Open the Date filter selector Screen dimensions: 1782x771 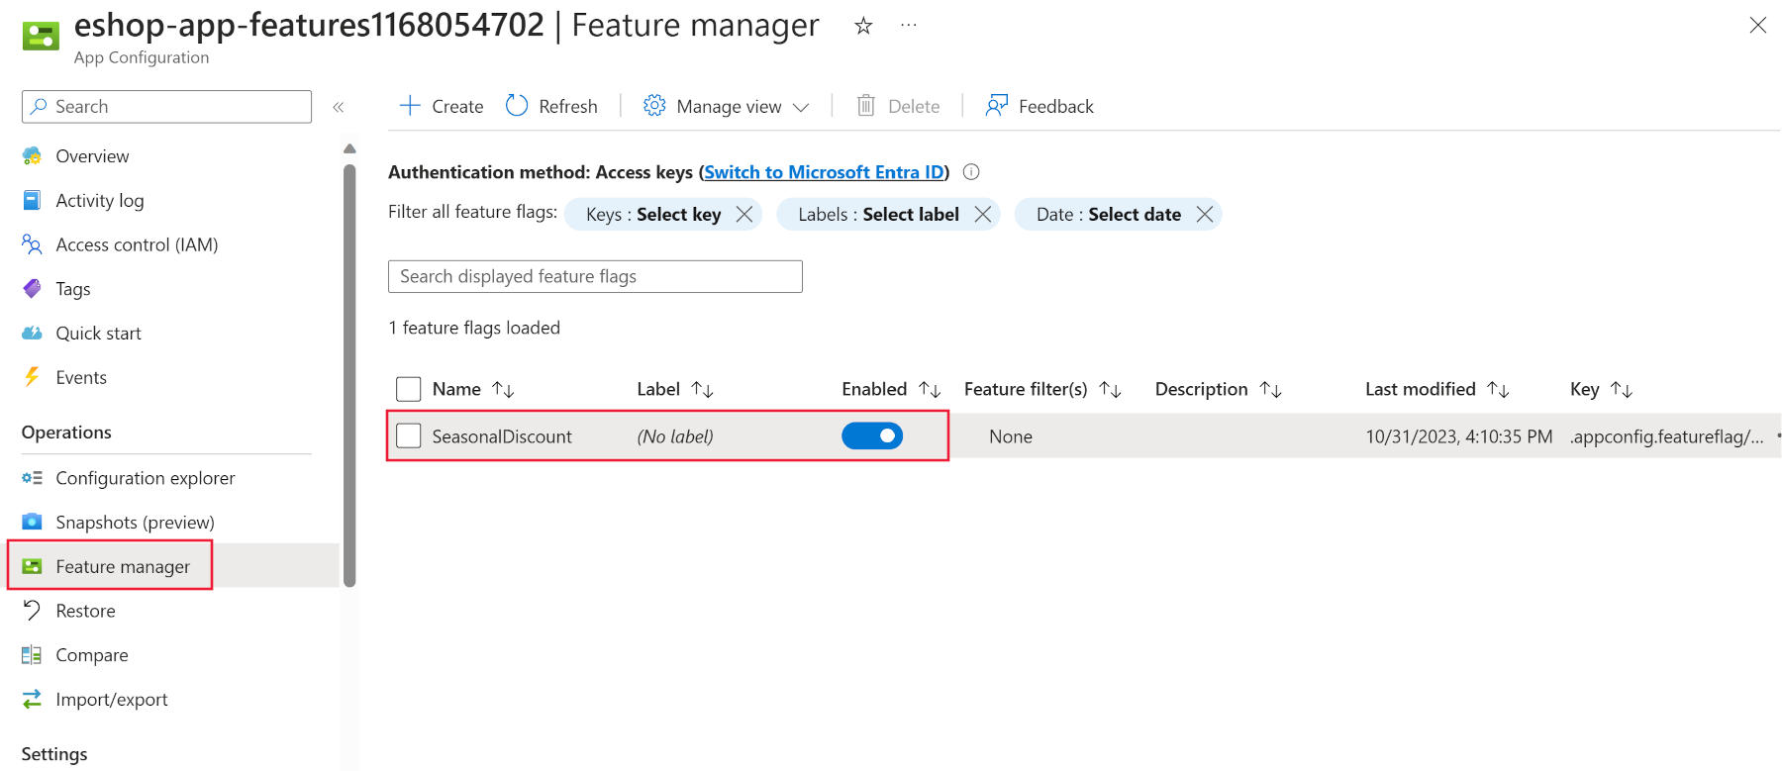pyautogui.click(x=1108, y=215)
